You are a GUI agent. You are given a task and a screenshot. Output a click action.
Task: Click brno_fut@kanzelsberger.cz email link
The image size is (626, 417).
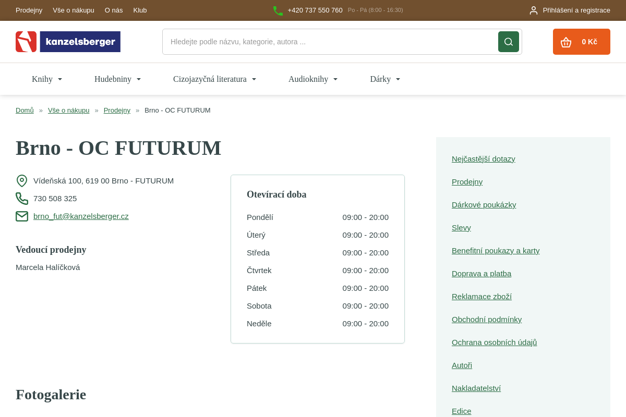tap(81, 216)
